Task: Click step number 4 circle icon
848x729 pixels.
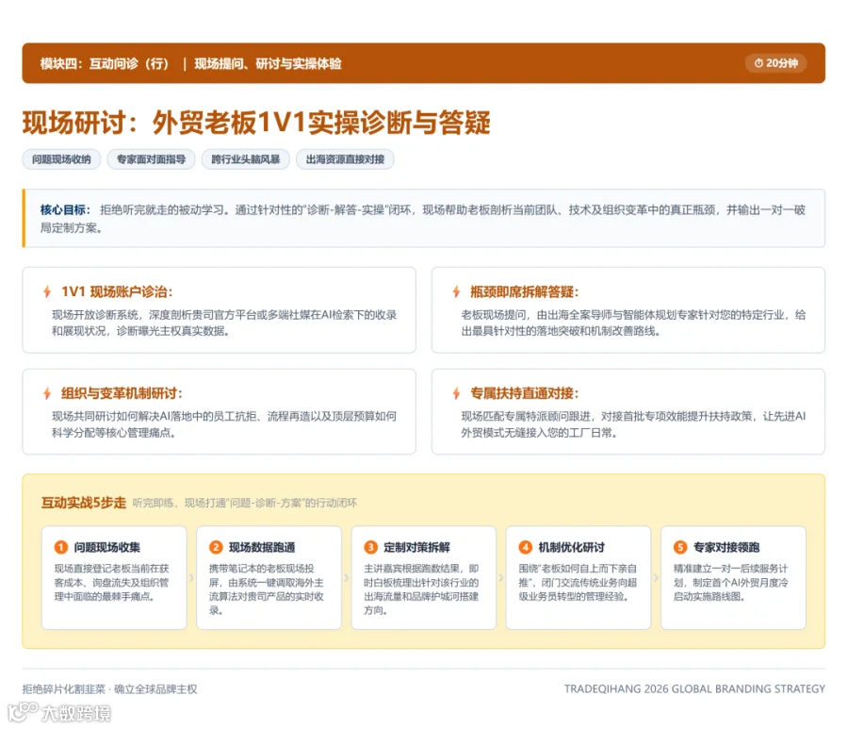Action: [525, 547]
